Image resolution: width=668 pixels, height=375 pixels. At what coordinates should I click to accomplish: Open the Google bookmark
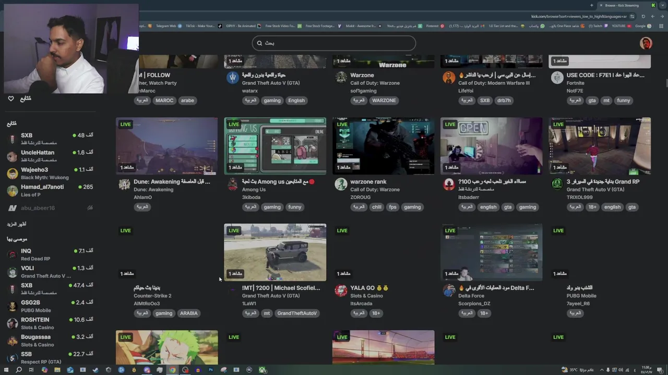(x=643, y=26)
